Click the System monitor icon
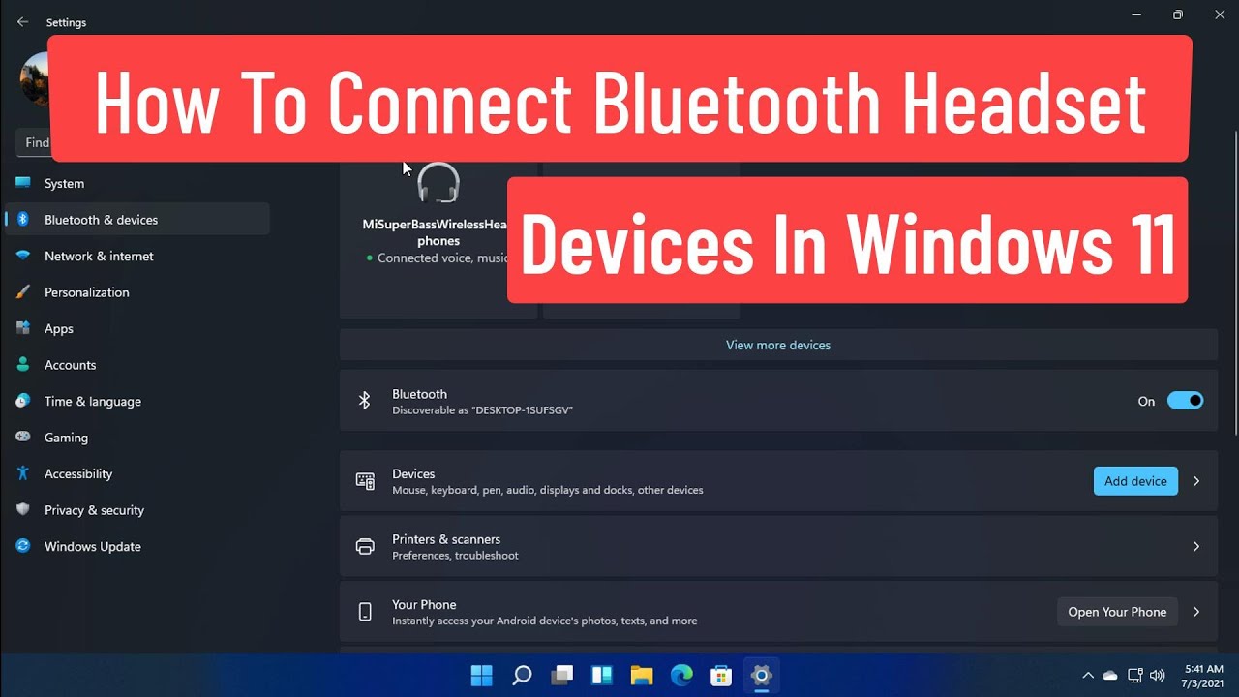Image resolution: width=1239 pixels, height=697 pixels. 23,183
